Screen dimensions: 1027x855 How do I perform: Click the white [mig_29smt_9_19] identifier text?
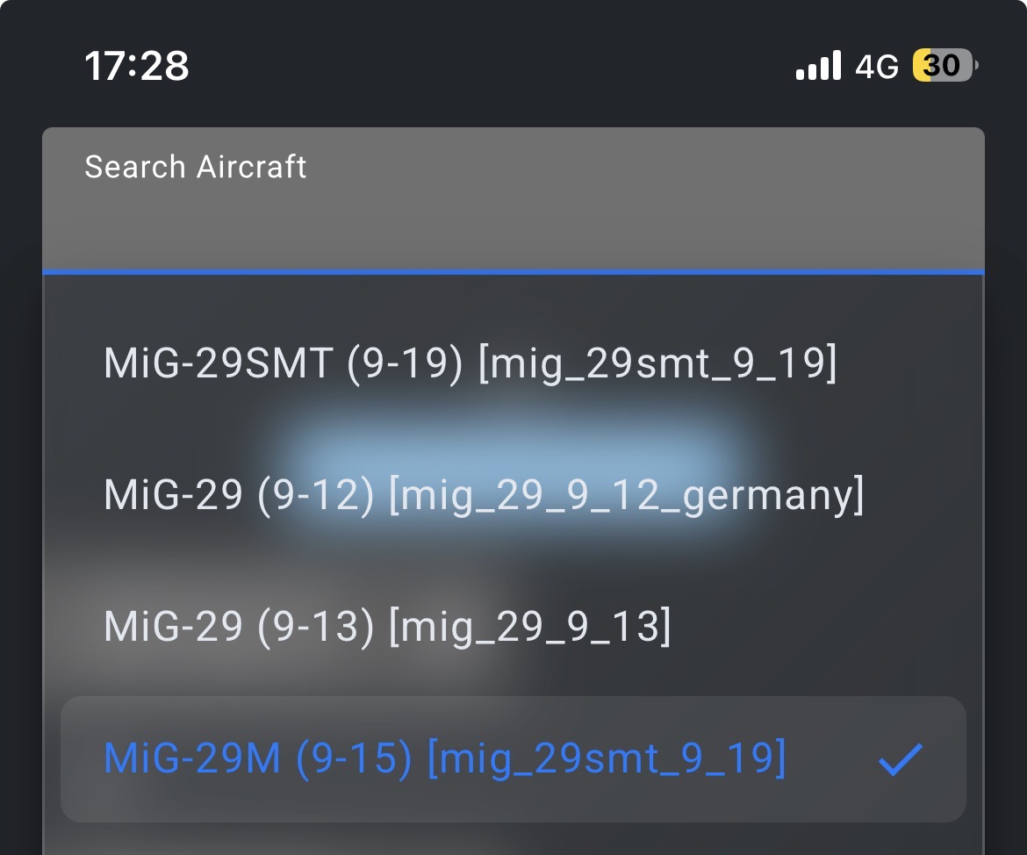point(657,364)
